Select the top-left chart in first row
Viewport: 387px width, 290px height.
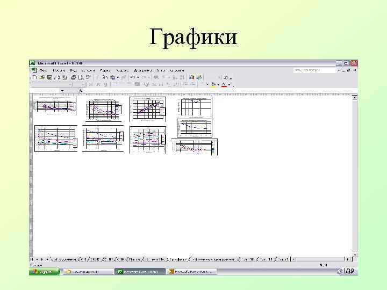coord(55,106)
